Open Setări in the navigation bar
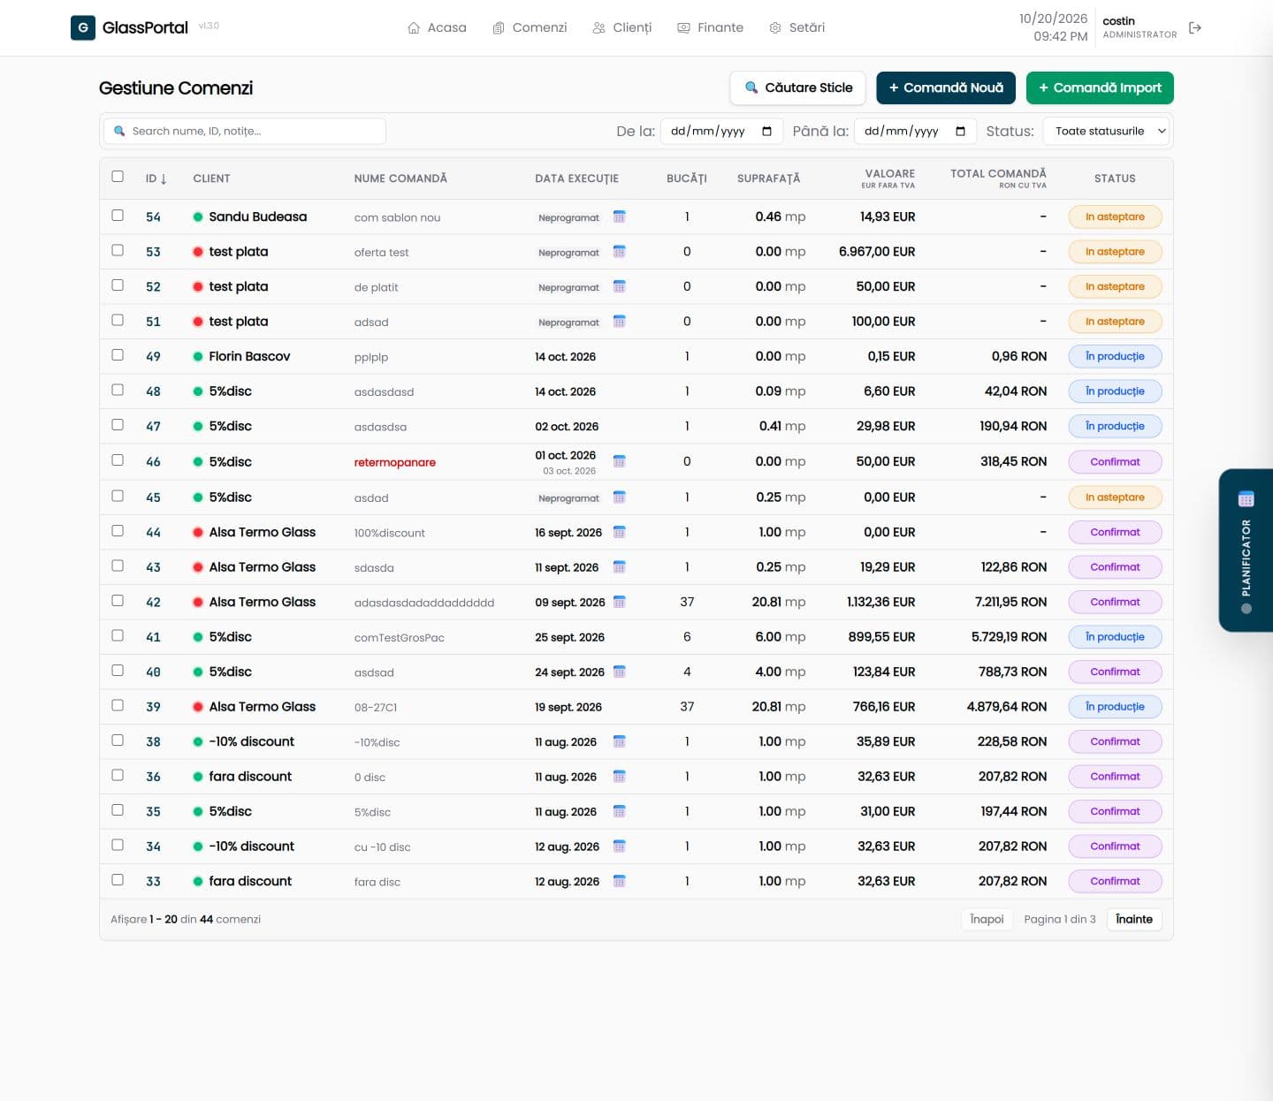 797,27
